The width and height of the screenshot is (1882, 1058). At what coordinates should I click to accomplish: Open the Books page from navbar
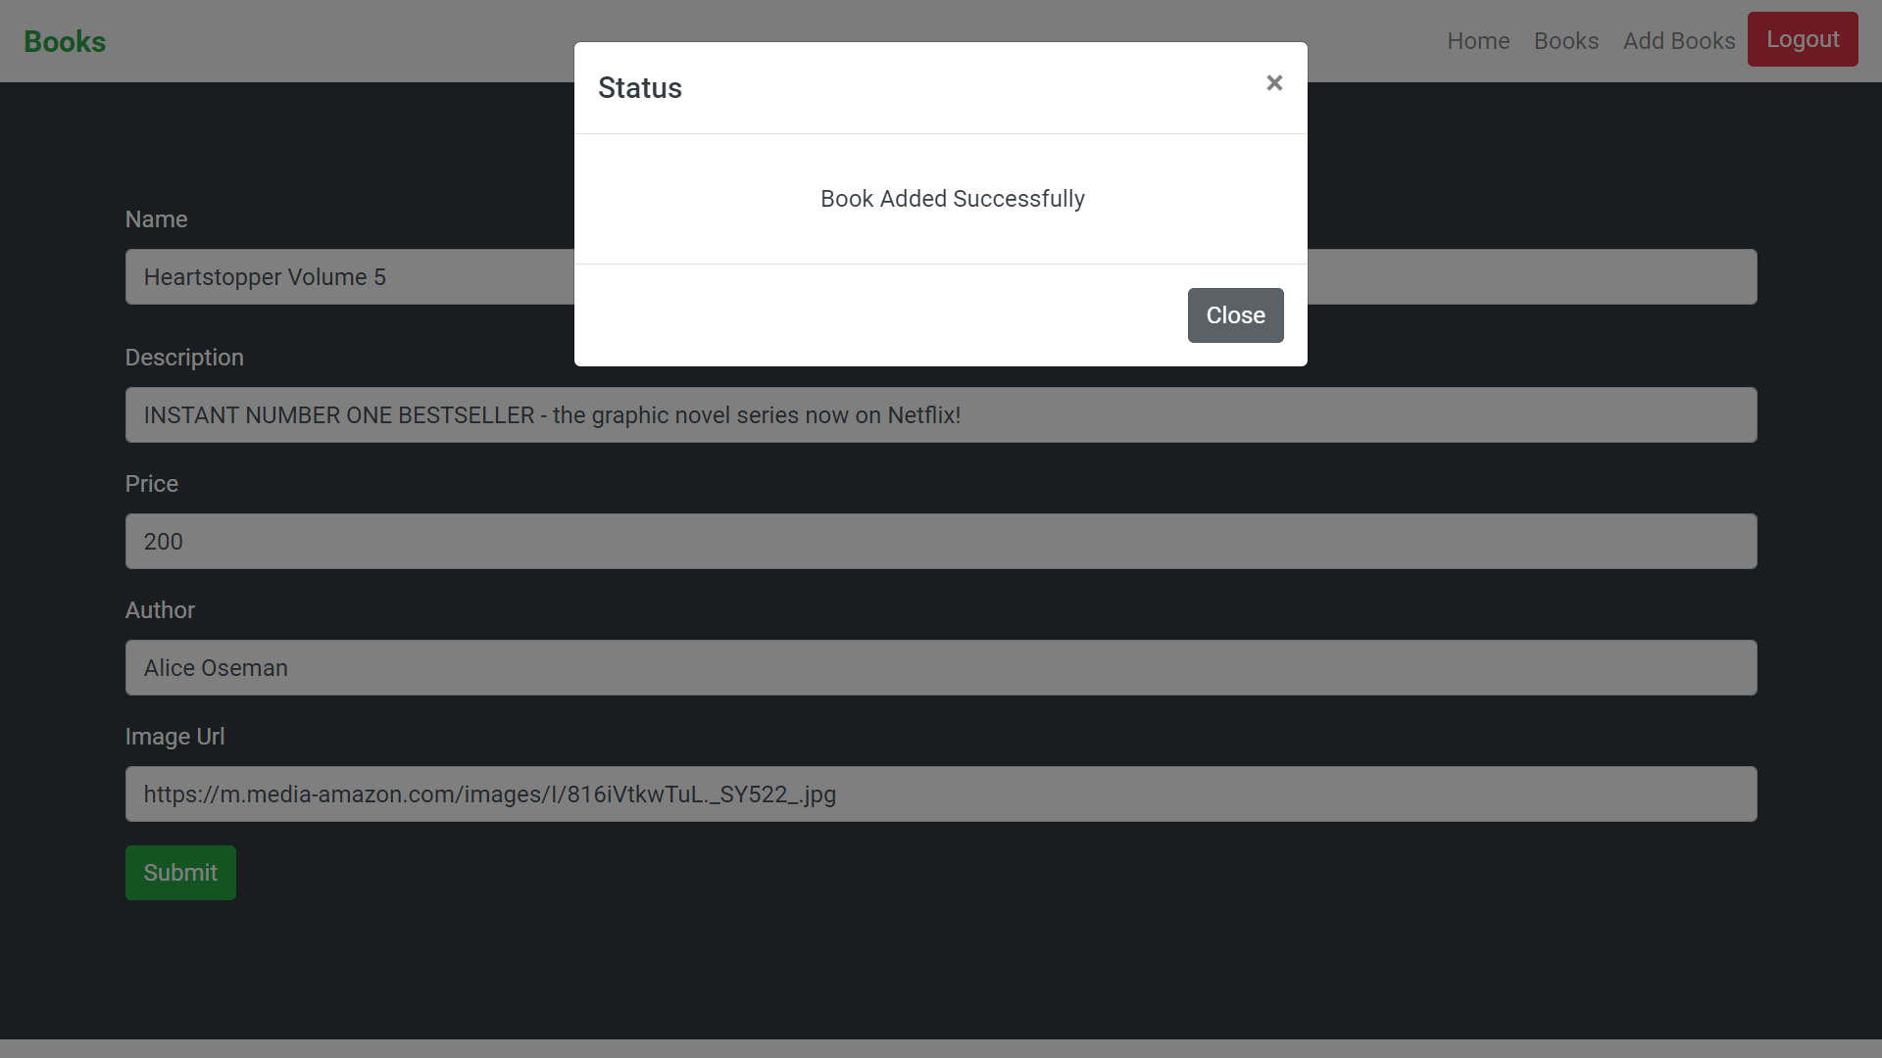pos(1565,41)
